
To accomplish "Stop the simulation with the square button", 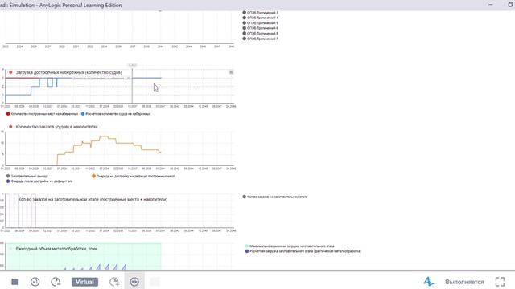I will point(14,282).
